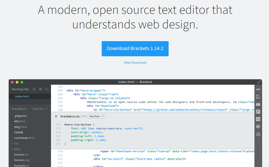Open the New Rule dropdown
Screen dimensions: 269x167
point(96,116)
